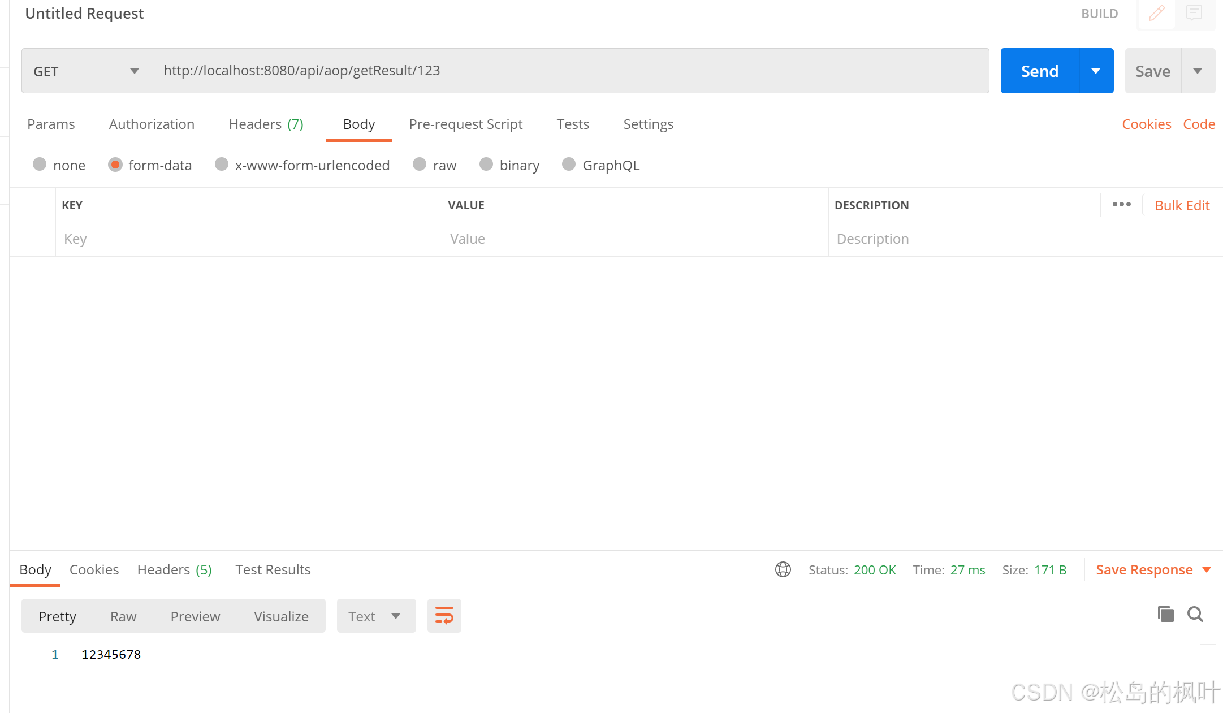The width and height of the screenshot is (1223, 713).
Task: Select the raw body type radio
Action: pyautogui.click(x=420, y=165)
